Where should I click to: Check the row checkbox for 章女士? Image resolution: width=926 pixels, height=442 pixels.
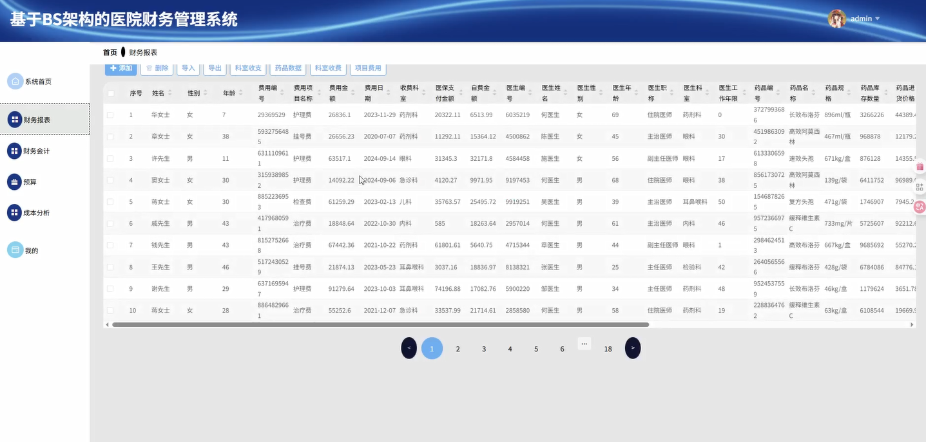110,137
